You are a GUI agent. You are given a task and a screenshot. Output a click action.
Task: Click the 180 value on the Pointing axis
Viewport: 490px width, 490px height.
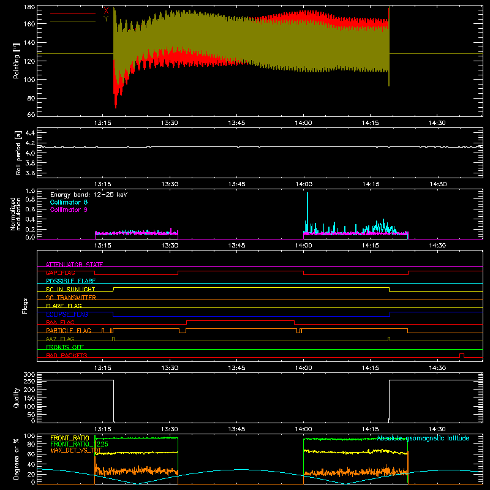(29, 7)
